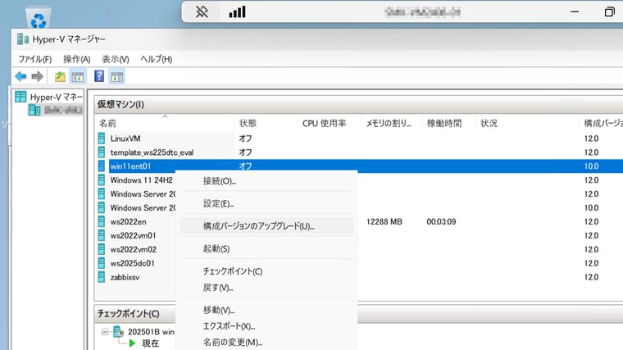This screenshot has width=623, height=350.
Task: Click the Up one level folder icon
Action: tap(60, 76)
